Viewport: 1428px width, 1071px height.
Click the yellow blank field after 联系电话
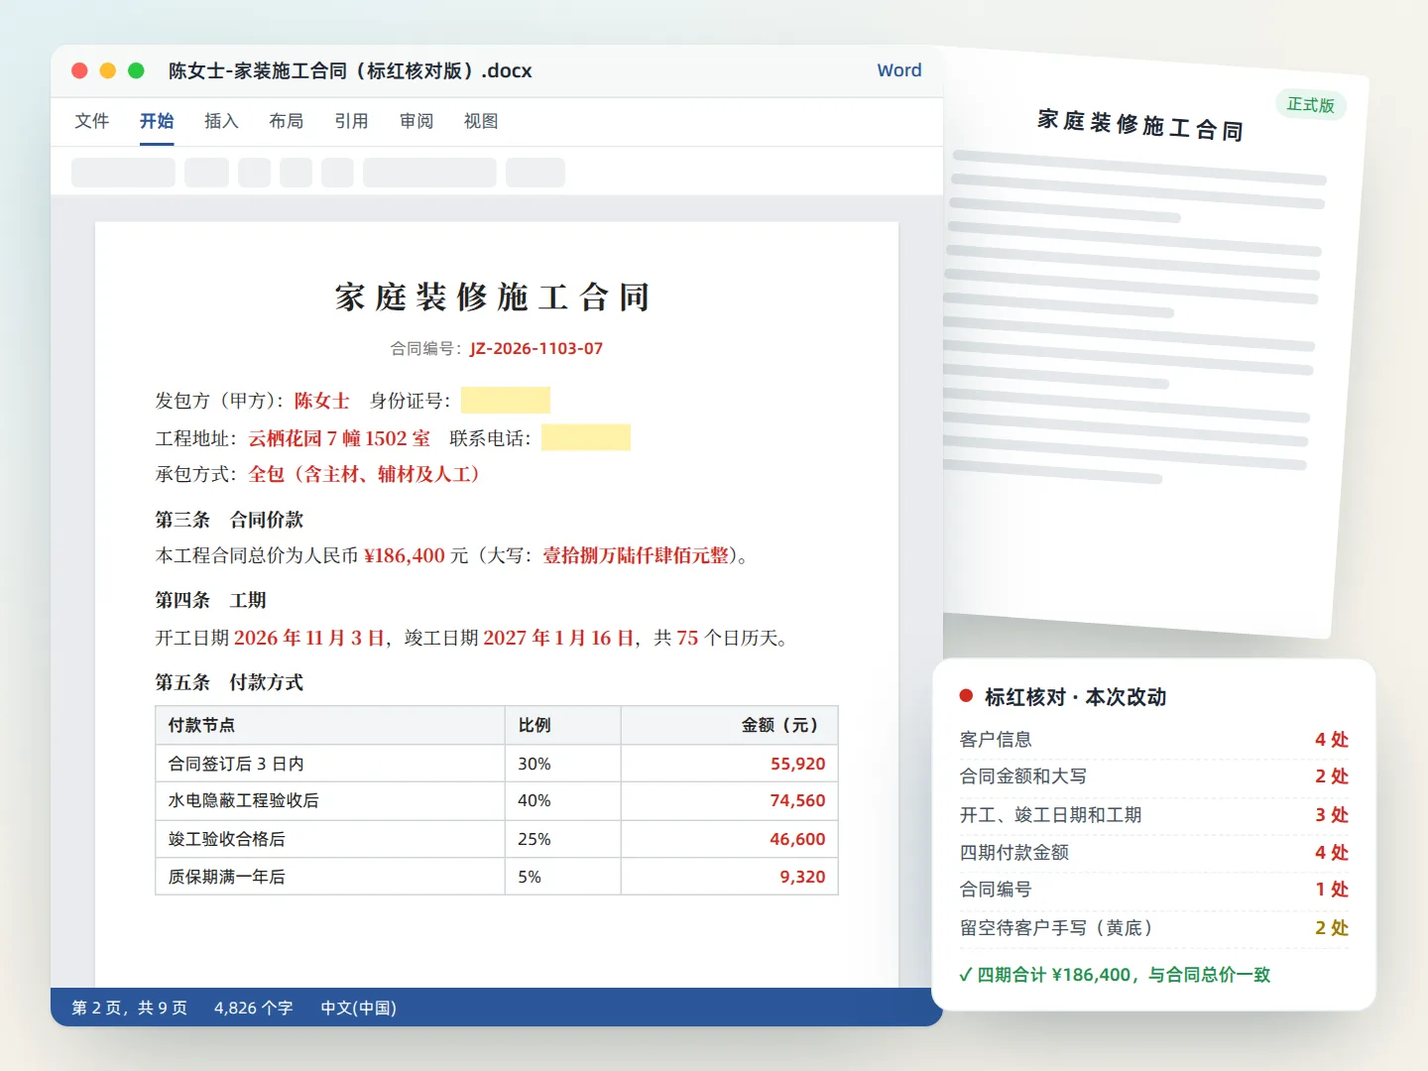[586, 437]
